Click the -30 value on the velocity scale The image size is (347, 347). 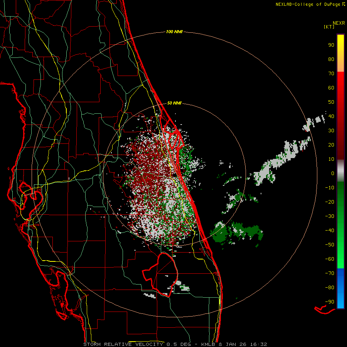point(330,216)
